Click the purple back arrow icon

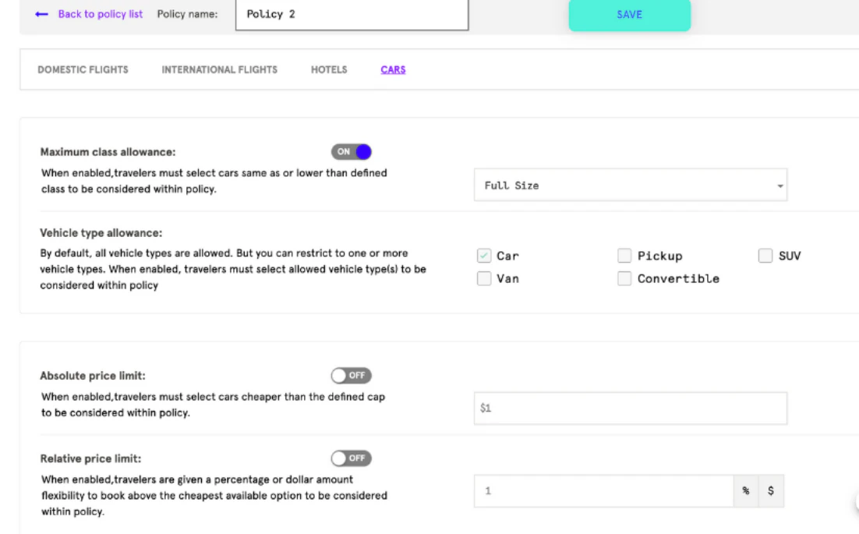tap(41, 14)
